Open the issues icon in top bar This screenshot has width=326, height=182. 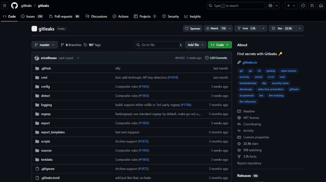pos(303,6)
